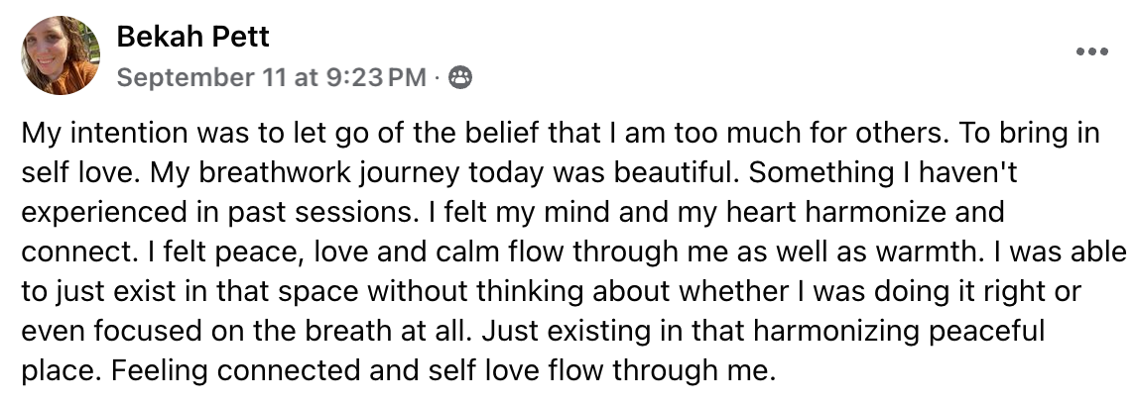Click the words "My intention" in the post

pos(84,133)
